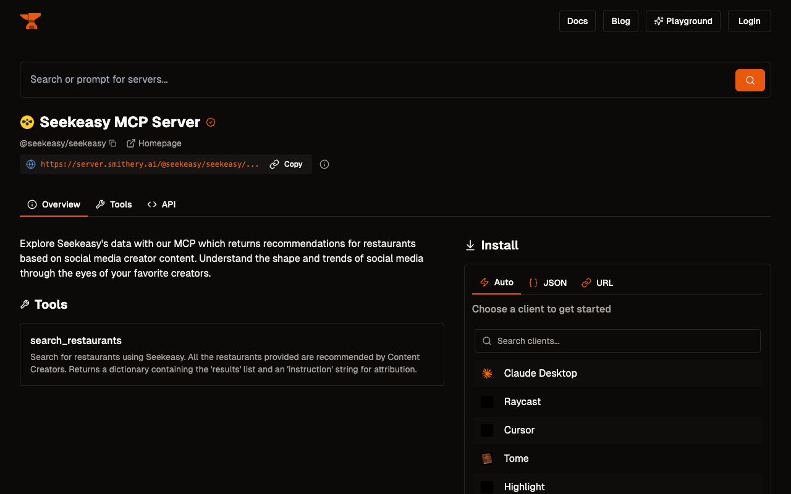Click the Highlight client icon
791x494 pixels.
(487, 487)
